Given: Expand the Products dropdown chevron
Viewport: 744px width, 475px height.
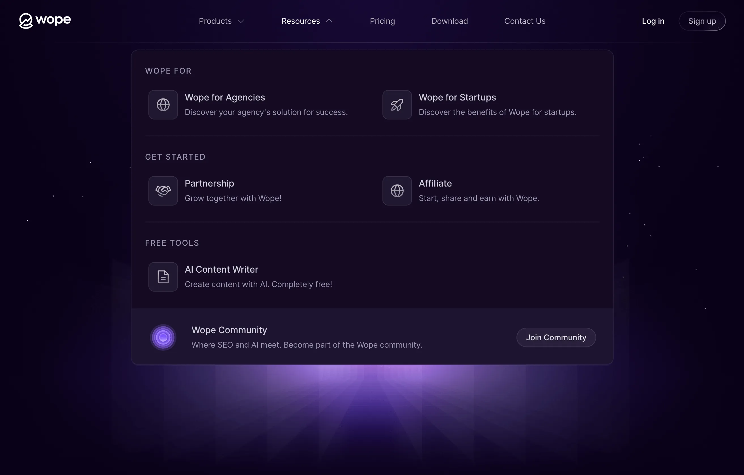Looking at the screenshot, I should tap(241, 21).
